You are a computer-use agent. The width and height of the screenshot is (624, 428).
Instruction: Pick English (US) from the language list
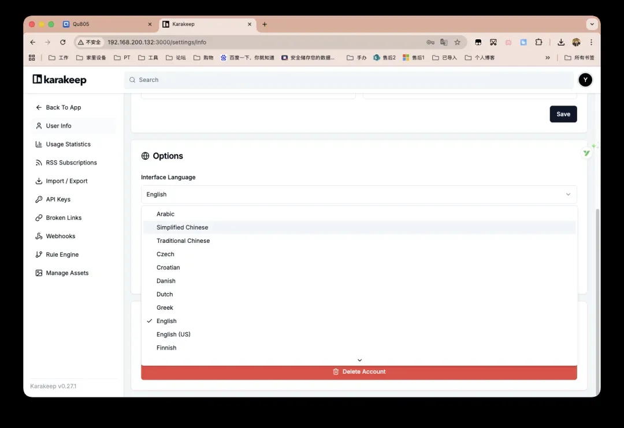coord(173,335)
